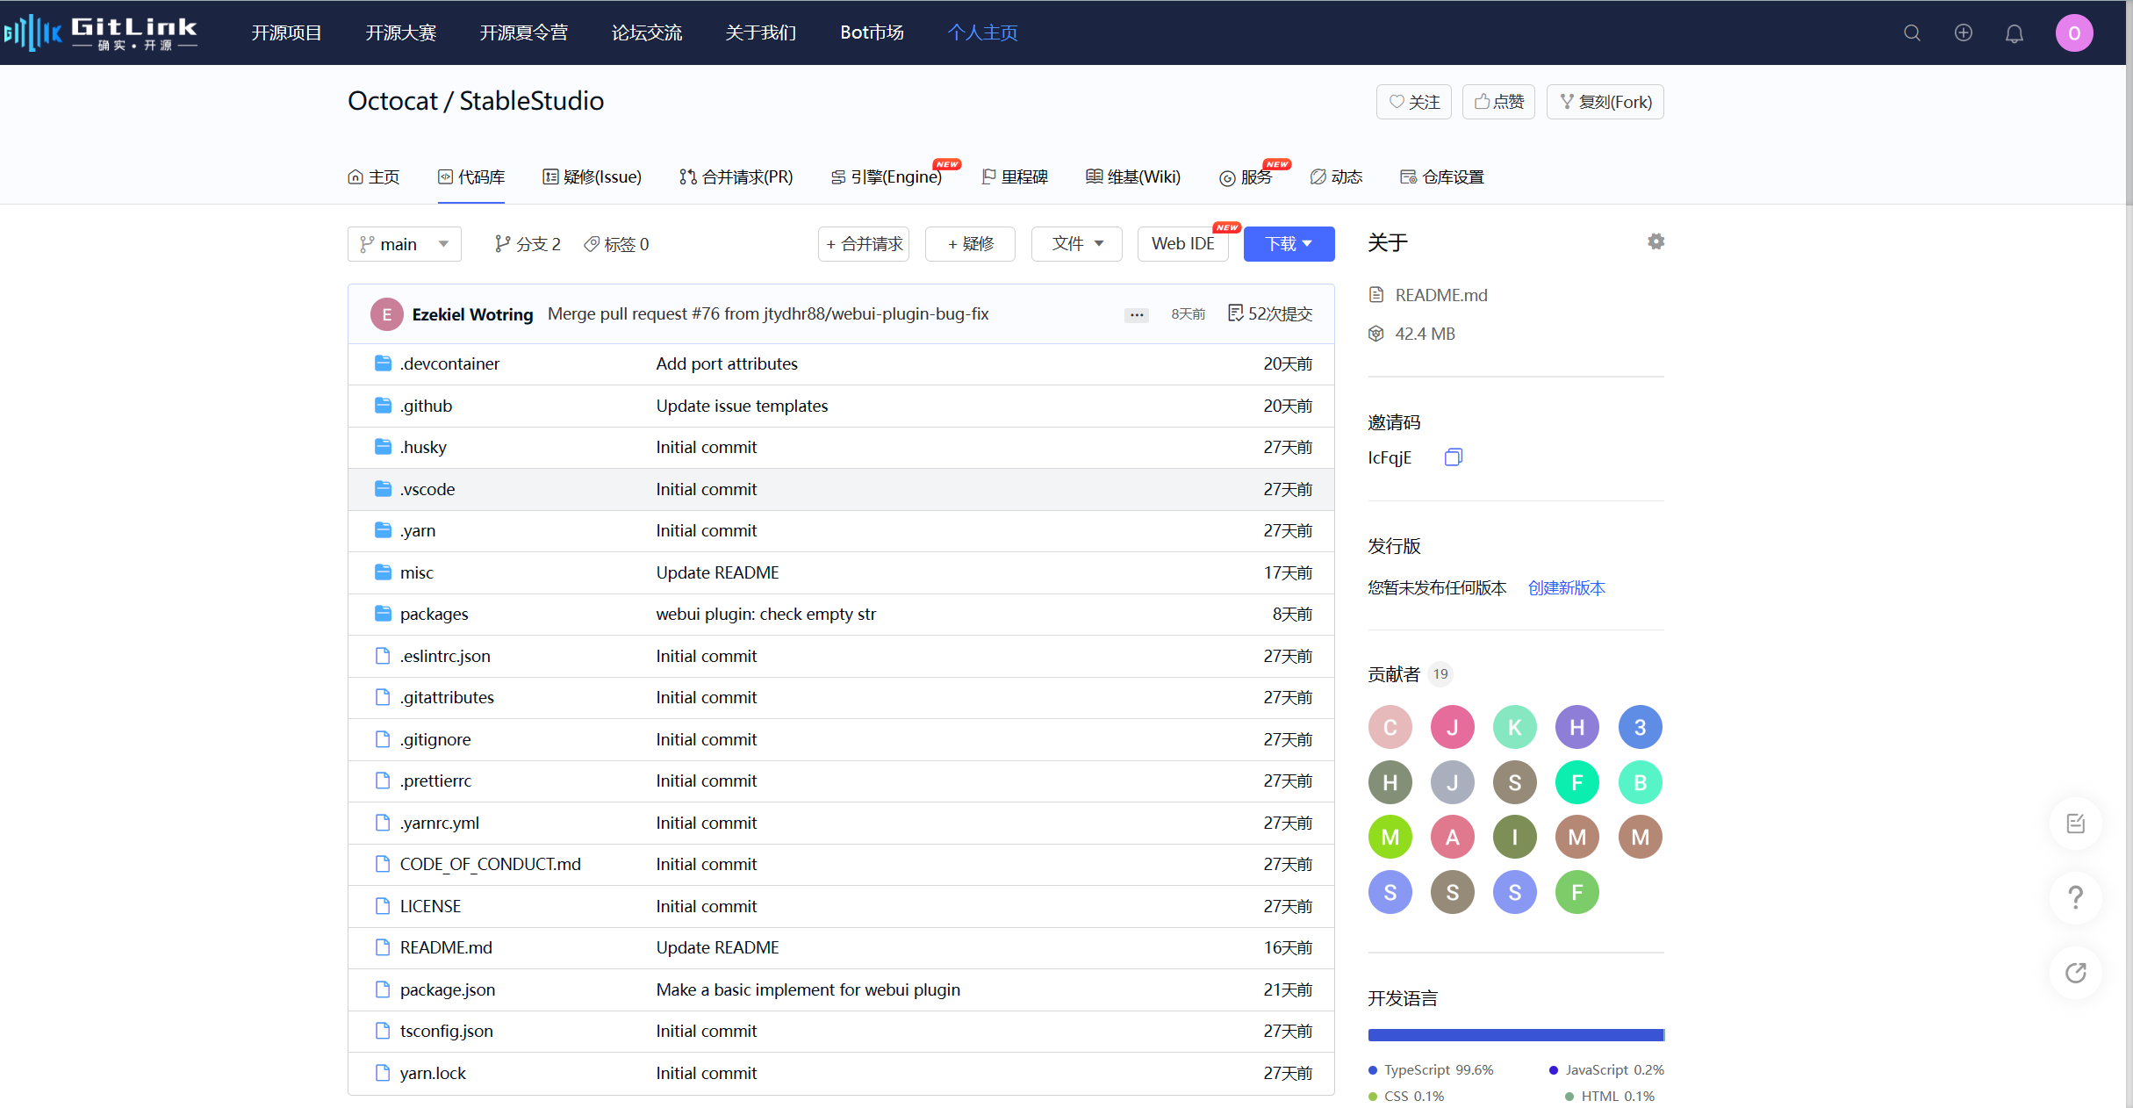
Task: Open contributor avatar A
Action: [1453, 837]
